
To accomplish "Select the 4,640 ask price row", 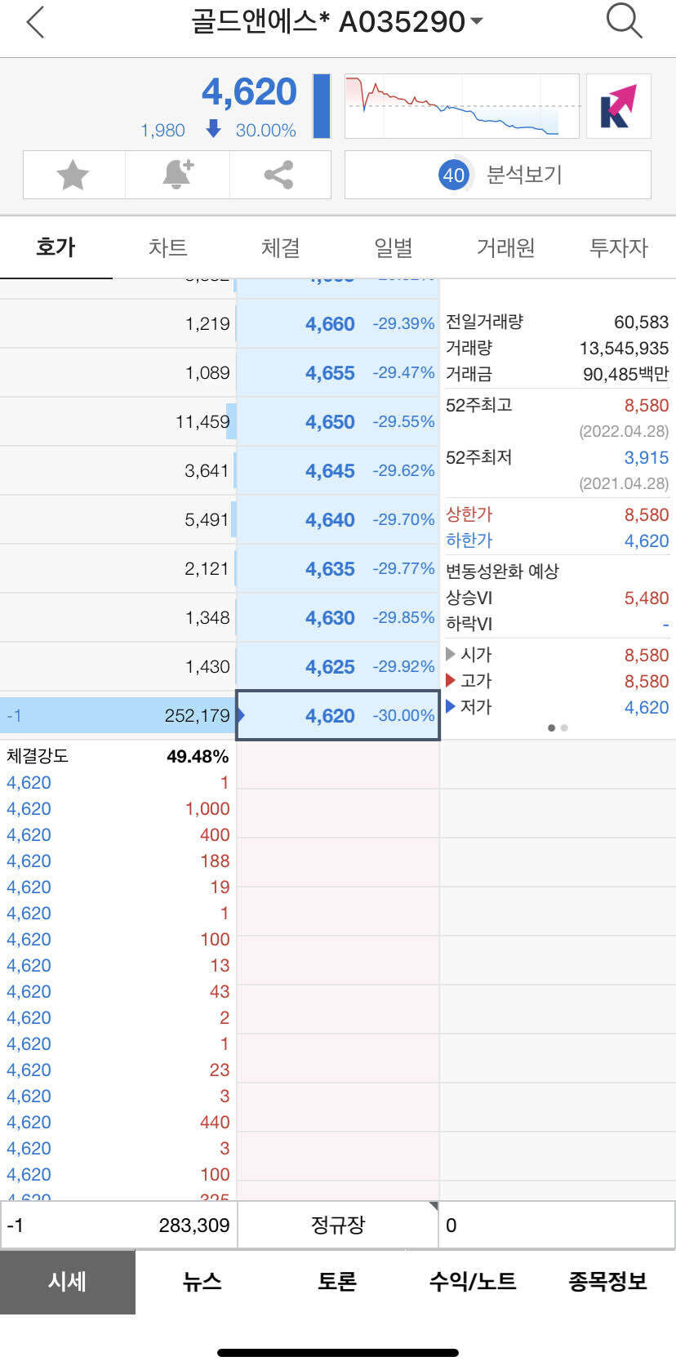I will pyautogui.click(x=337, y=520).
